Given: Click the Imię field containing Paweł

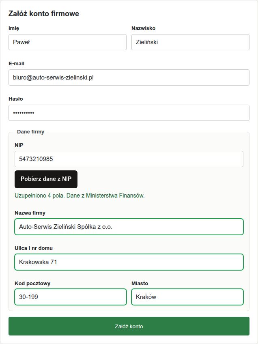Looking at the screenshot, I should pyautogui.click(x=67, y=42).
